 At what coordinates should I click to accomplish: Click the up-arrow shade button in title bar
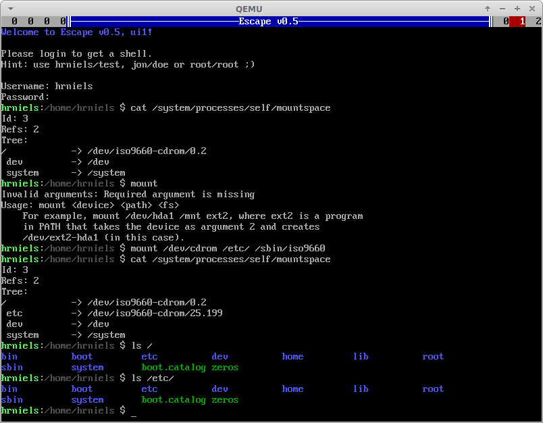click(488, 9)
